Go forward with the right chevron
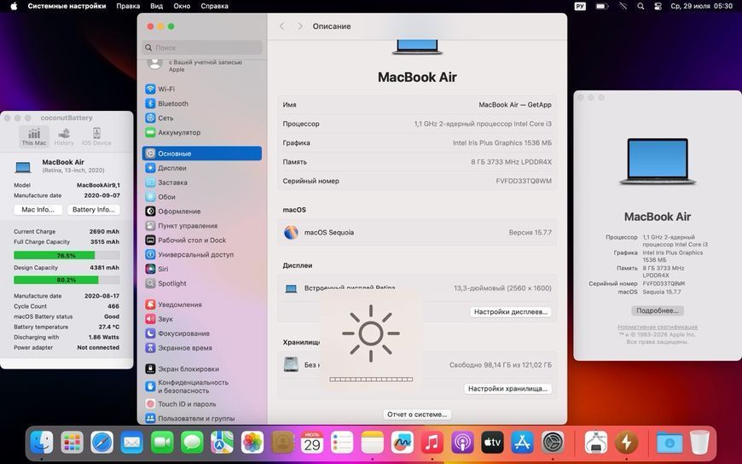Screen dimensions: 742x464 [x=300, y=26]
